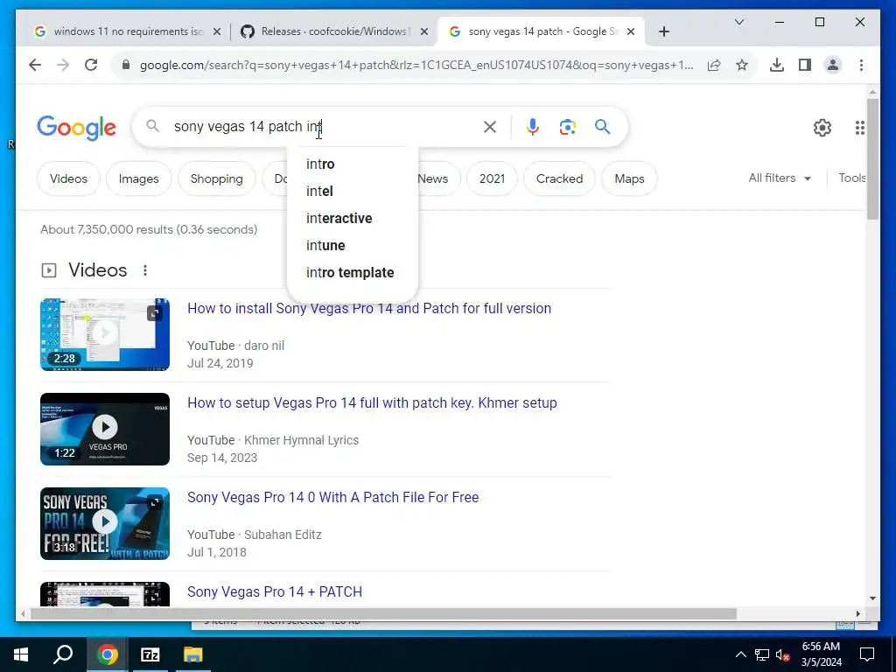Open a new browser tab

663,32
